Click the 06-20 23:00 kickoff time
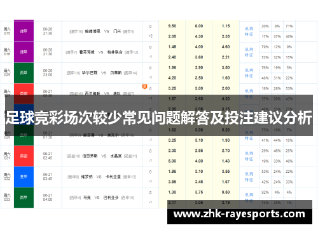 48,73
